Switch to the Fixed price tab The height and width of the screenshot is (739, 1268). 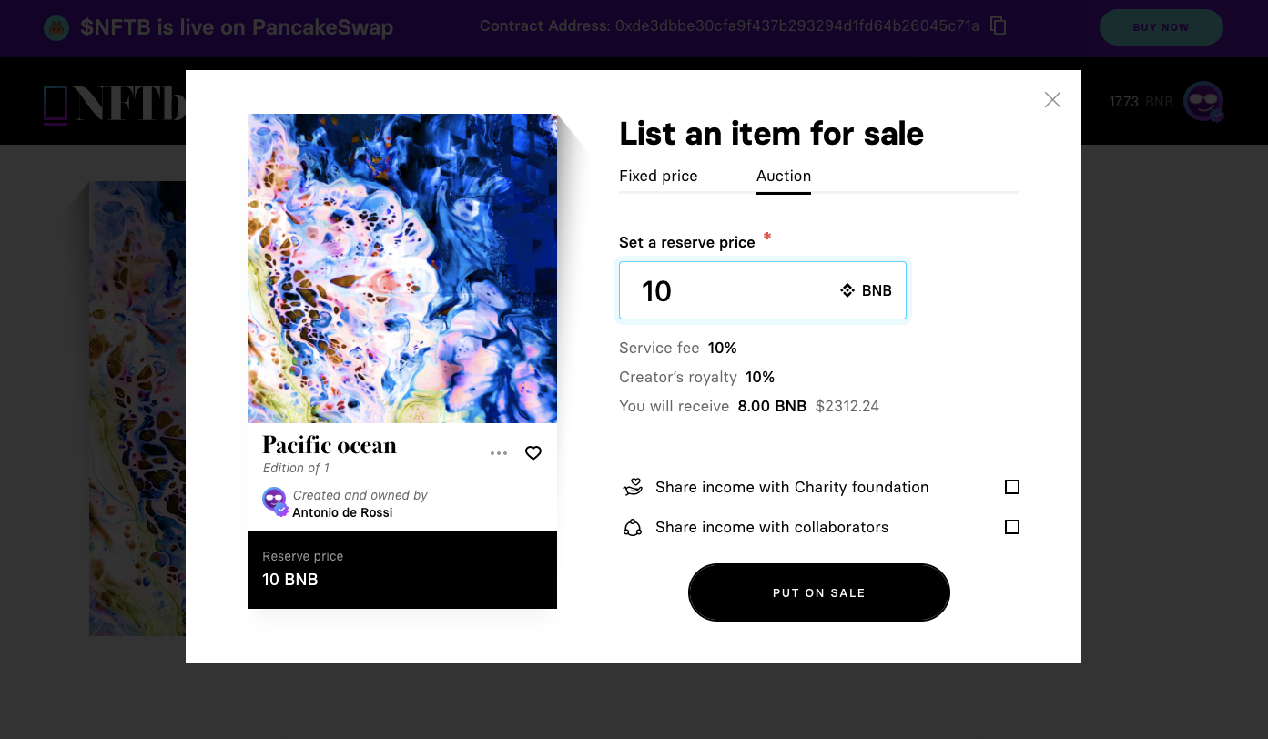(658, 176)
